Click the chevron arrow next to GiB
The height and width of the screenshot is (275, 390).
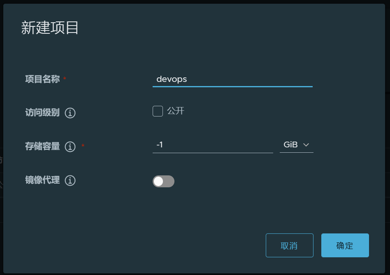306,145
